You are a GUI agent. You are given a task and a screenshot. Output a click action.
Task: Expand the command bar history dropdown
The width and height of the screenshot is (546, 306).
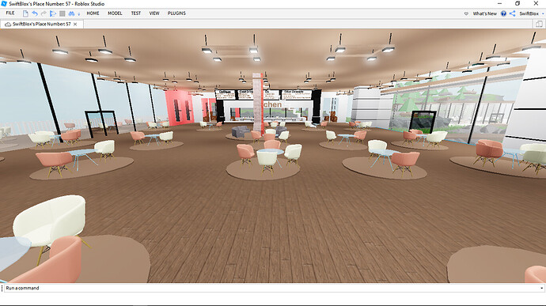coord(541,289)
